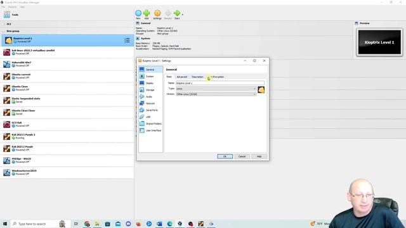
Task: Open Audio page in Settings sidebar
Action: point(150,96)
